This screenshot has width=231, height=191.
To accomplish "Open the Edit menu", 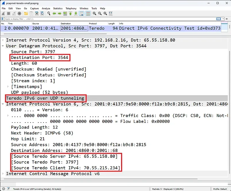I will [x=10, y=8].
